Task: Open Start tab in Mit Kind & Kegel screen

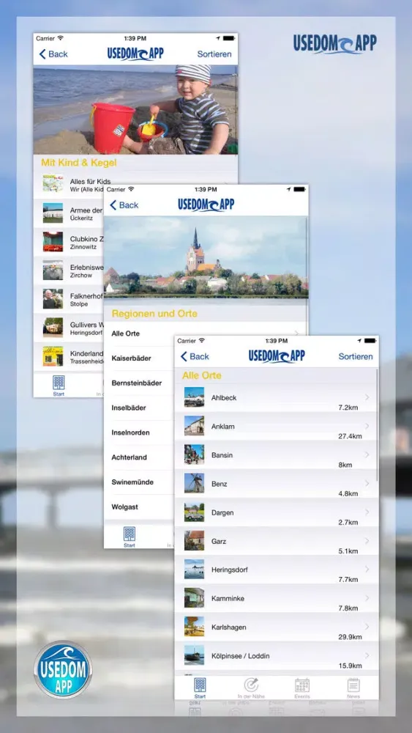Action: coord(59,386)
